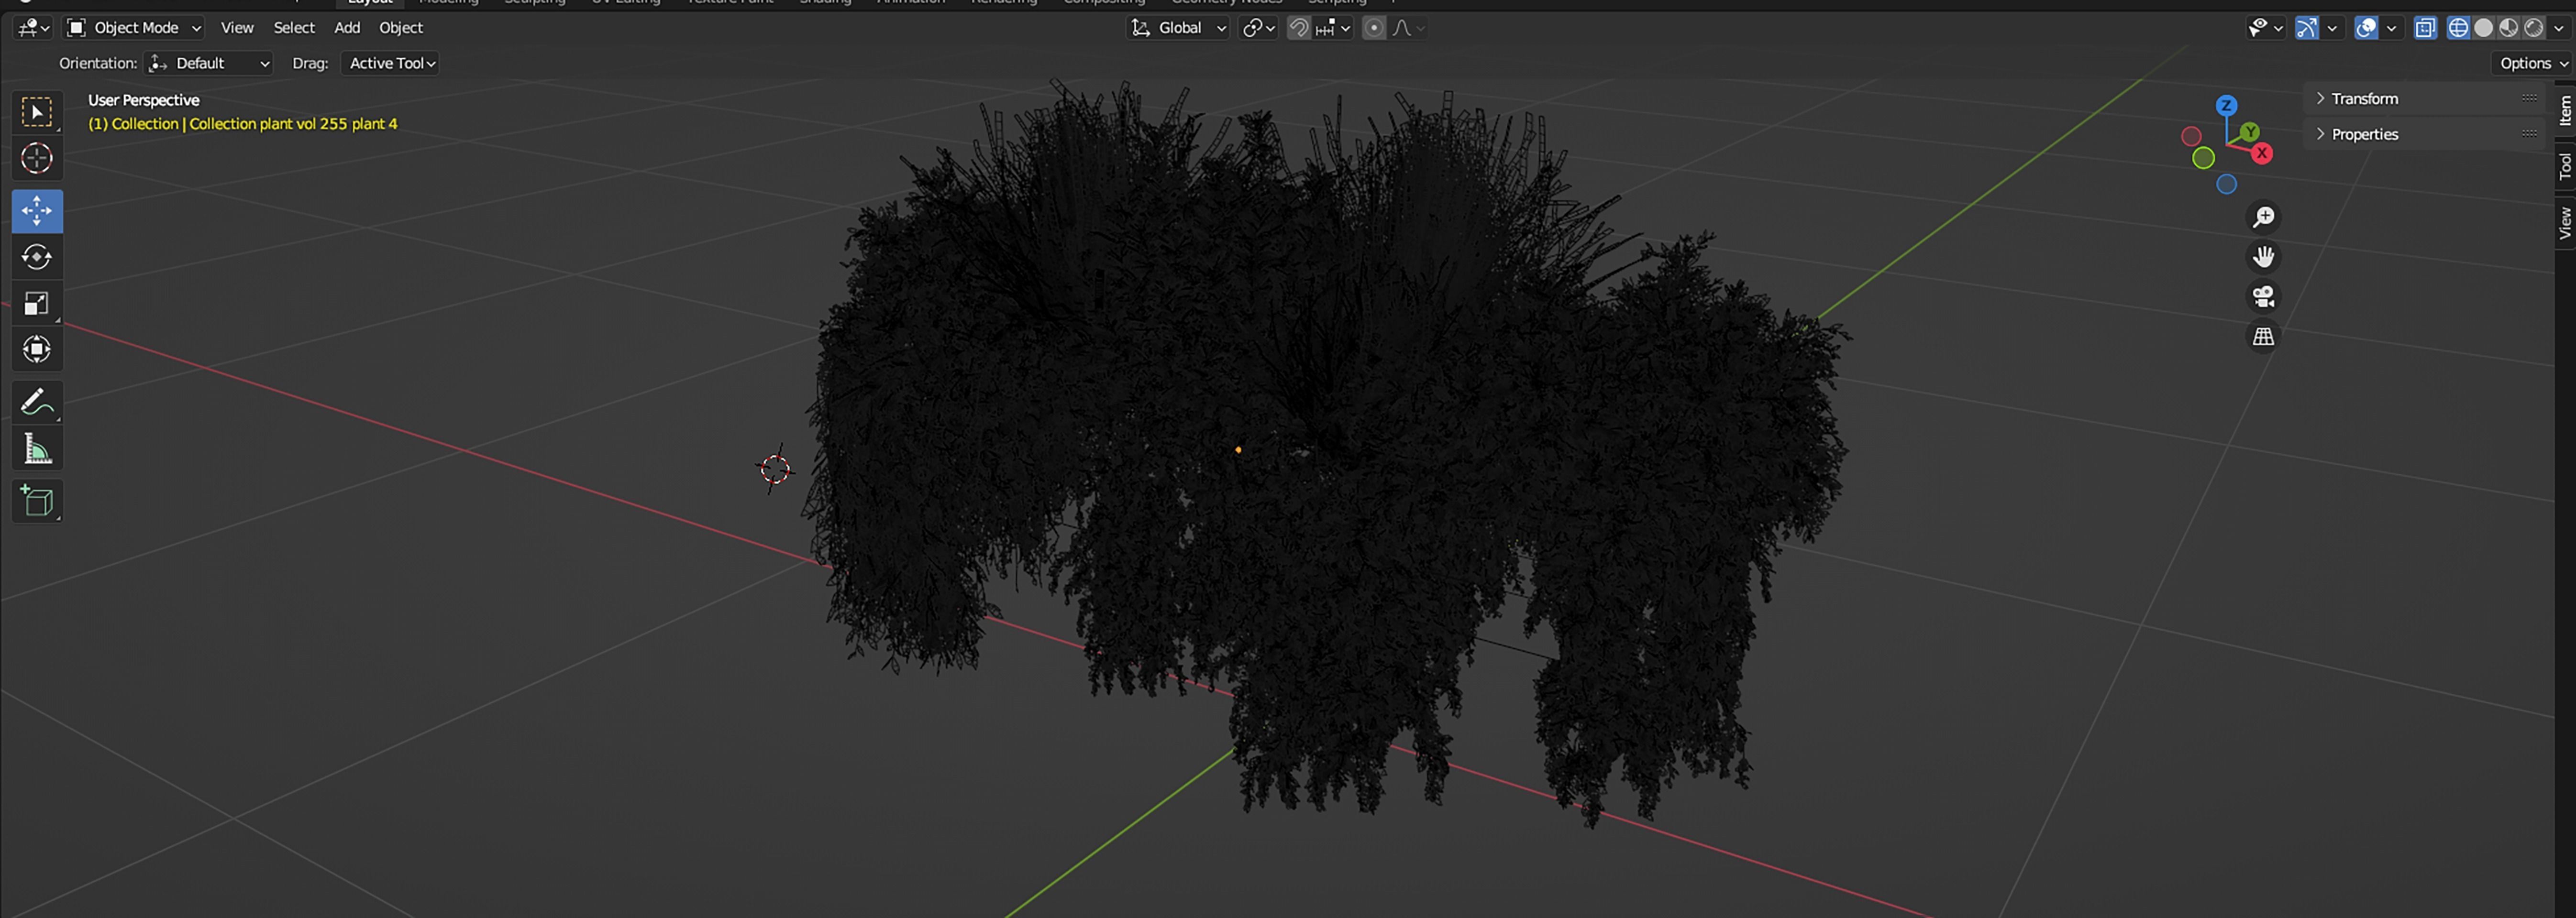Viewport: 2576px width, 918px height.
Task: Select the Add Cube tool
Action: click(37, 501)
